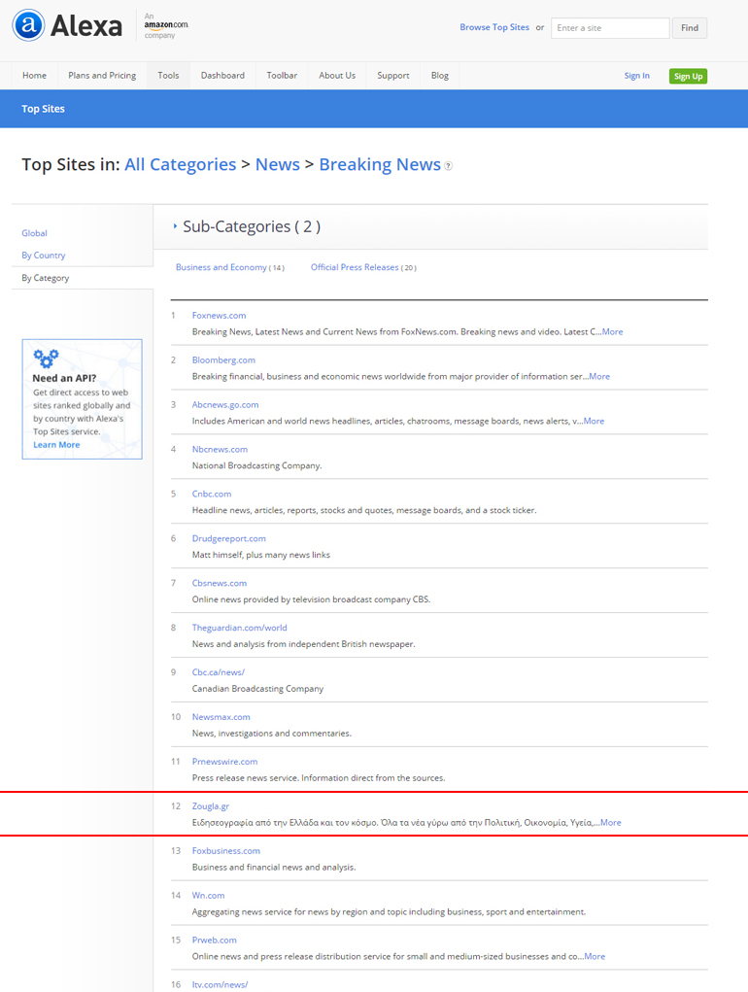The image size is (748, 992).
Task: Click the Find button
Action: coord(689,28)
